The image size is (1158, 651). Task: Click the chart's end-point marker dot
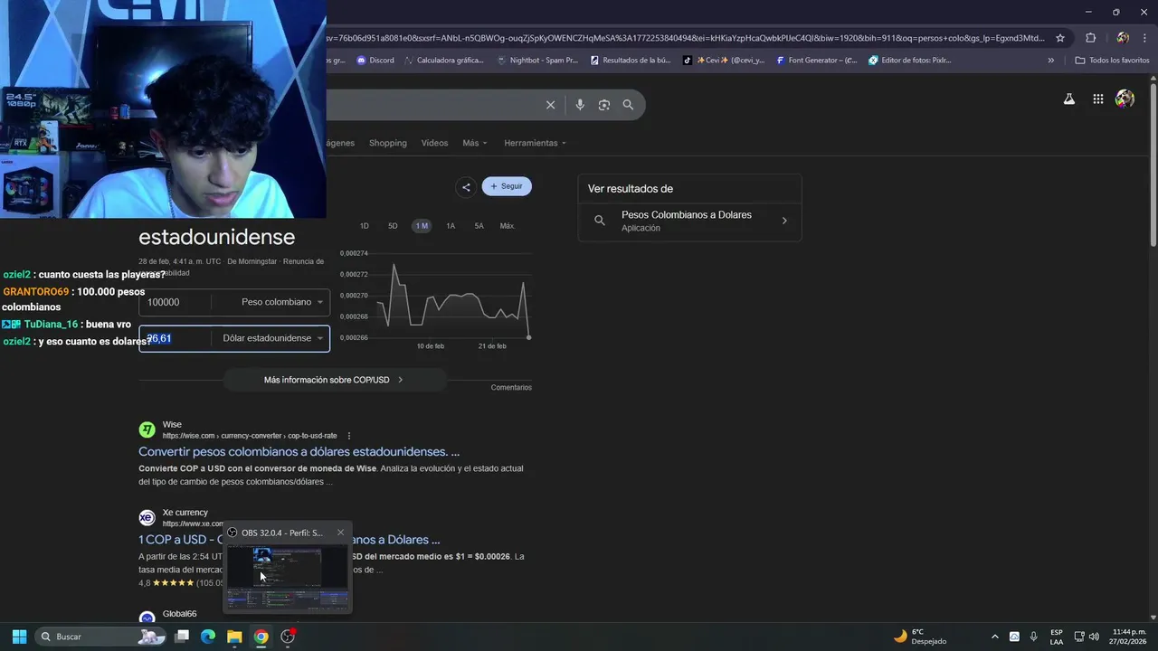pos(529,337)
